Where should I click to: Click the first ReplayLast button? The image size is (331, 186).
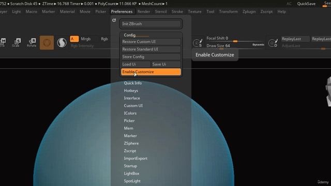pyautogui.click(x=295, y=39)
